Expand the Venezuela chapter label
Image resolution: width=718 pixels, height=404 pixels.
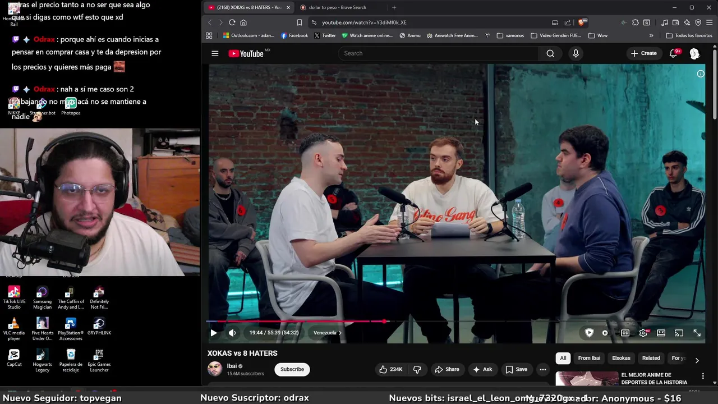(x=328, y=333)
